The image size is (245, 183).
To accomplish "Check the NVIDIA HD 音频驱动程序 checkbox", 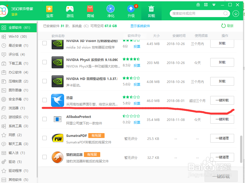I will point(45,81).
